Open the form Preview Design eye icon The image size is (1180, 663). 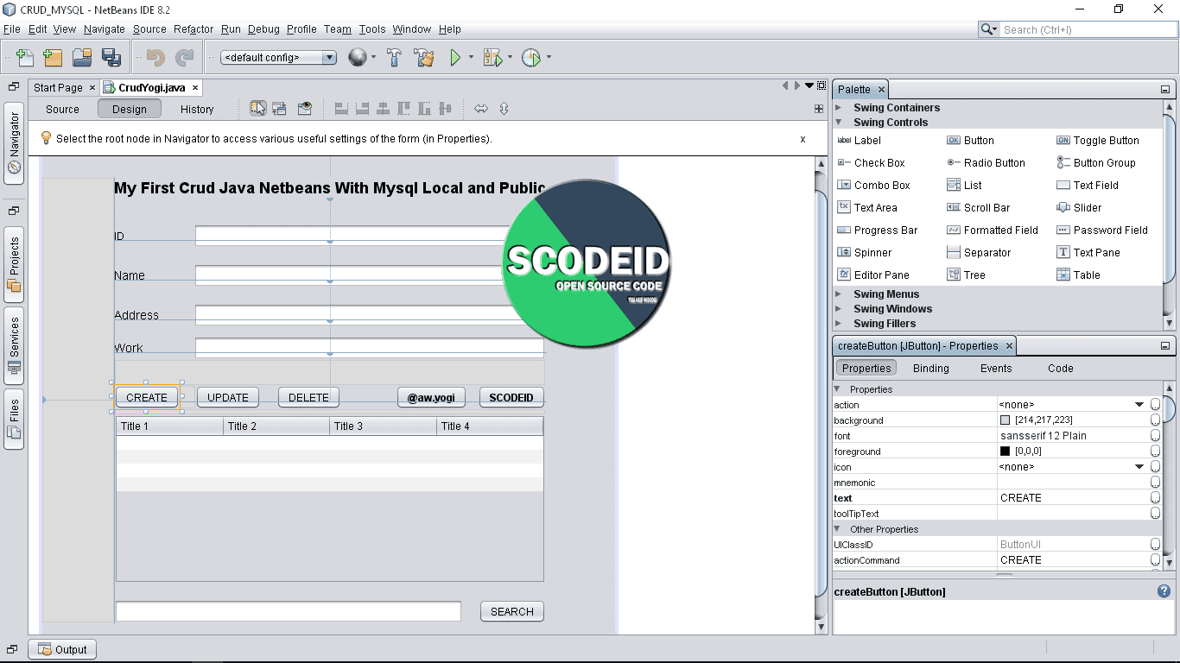pyautogui.click(x=304, y=108)
